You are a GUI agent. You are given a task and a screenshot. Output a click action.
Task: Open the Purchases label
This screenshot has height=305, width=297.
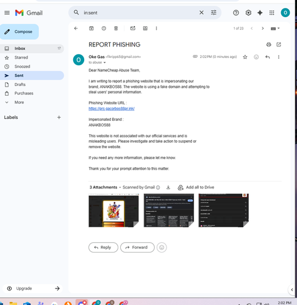pos(32,93)
